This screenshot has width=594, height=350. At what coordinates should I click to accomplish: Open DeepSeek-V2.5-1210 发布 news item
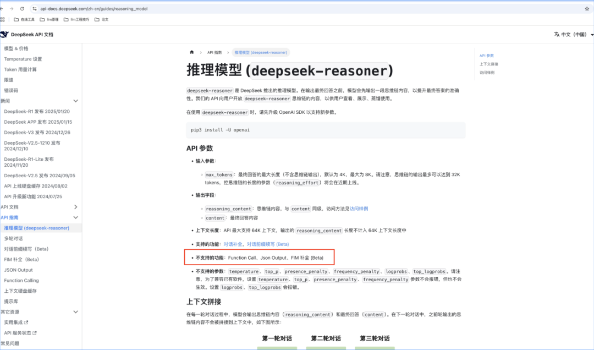click(32, 146)
